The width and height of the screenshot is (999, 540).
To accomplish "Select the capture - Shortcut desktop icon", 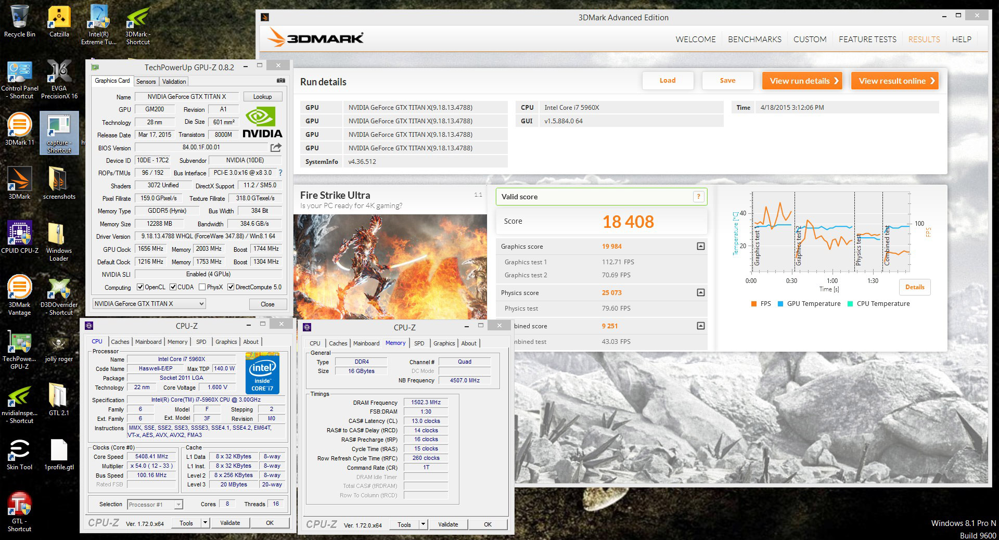I will [59, 133].
